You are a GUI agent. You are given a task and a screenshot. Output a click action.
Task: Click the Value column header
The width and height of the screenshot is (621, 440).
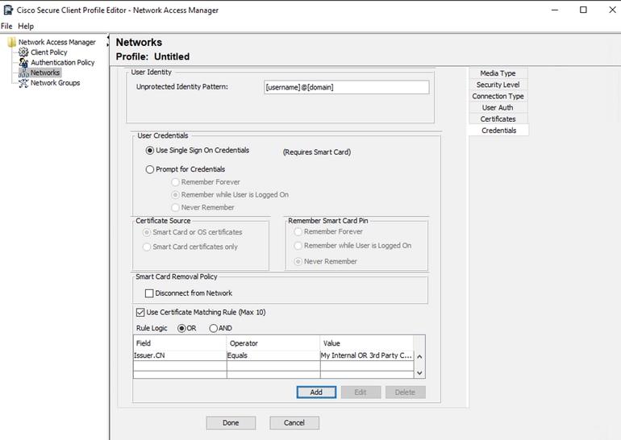click(367, 343)
